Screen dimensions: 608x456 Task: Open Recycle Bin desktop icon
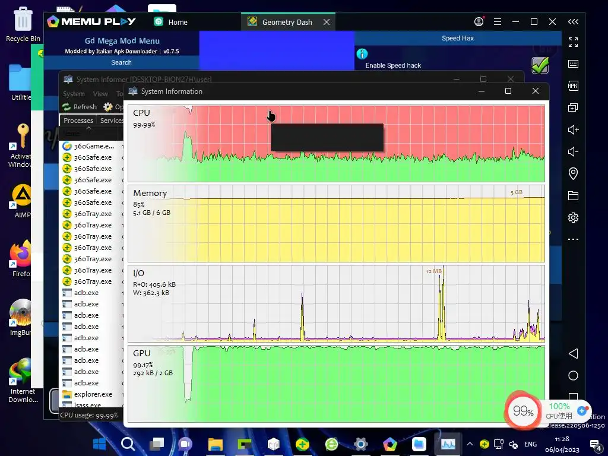pos(23,24)
